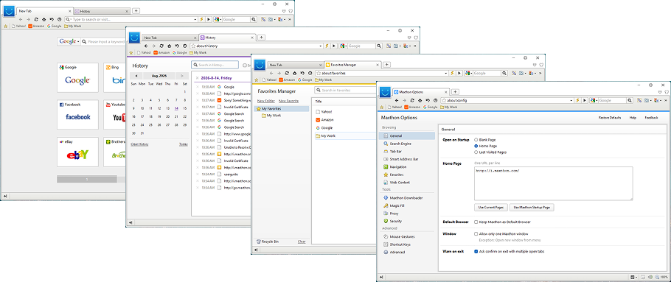
Task: Click the lightning bolt icon in Options window
Action: pos(577,100)
